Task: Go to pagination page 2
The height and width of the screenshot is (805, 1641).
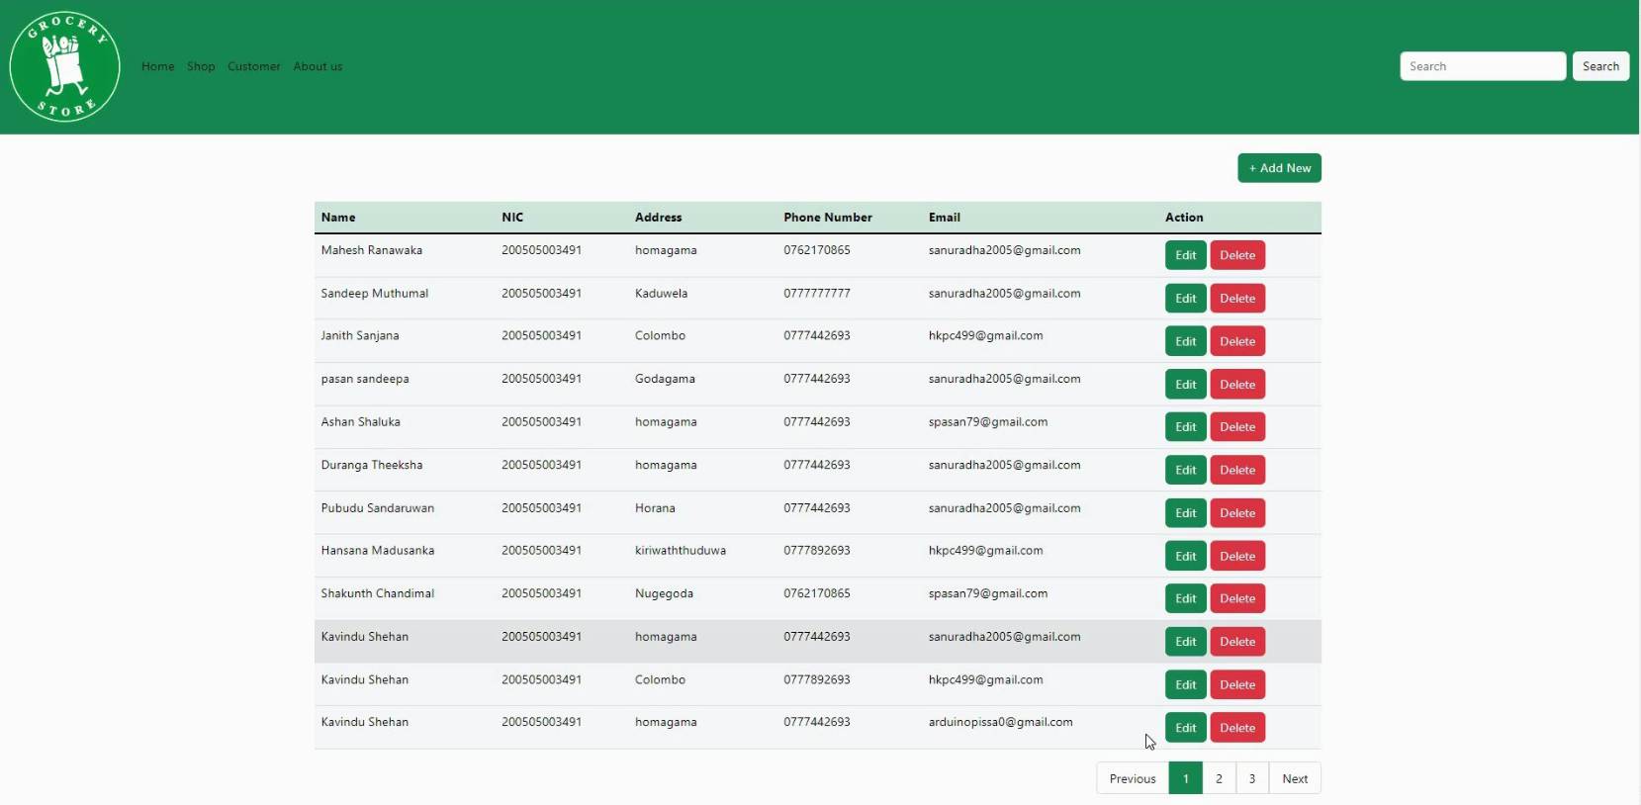Action: coord(1219,779)
